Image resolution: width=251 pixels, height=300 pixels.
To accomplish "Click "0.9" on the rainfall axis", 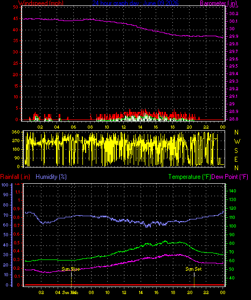I will click(17, 209).
